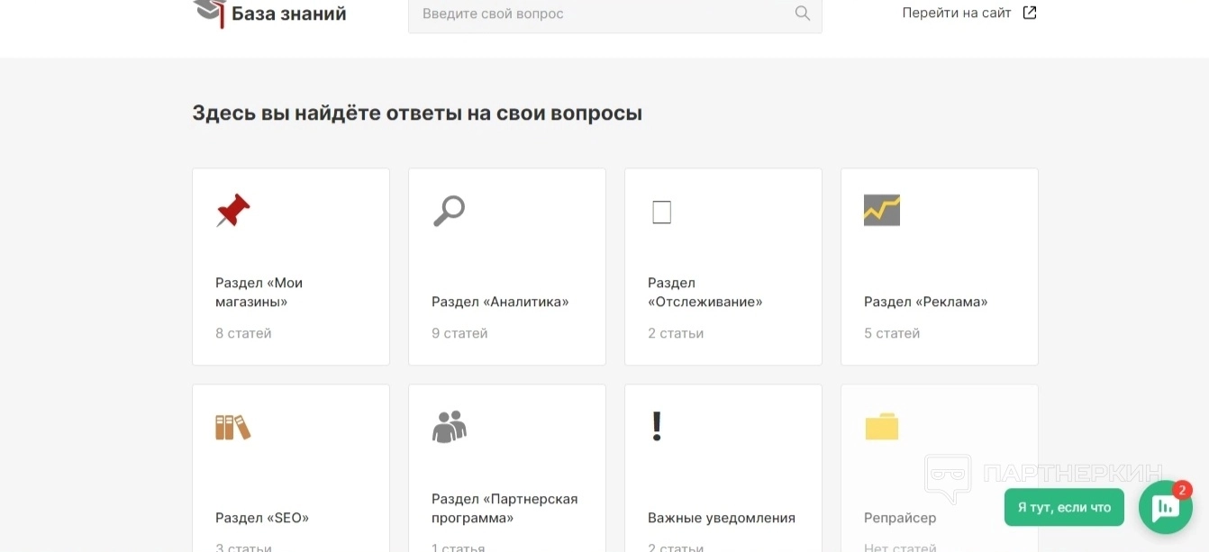Select "Раздел «Отслеживание»" title

(x=704, y=292)
